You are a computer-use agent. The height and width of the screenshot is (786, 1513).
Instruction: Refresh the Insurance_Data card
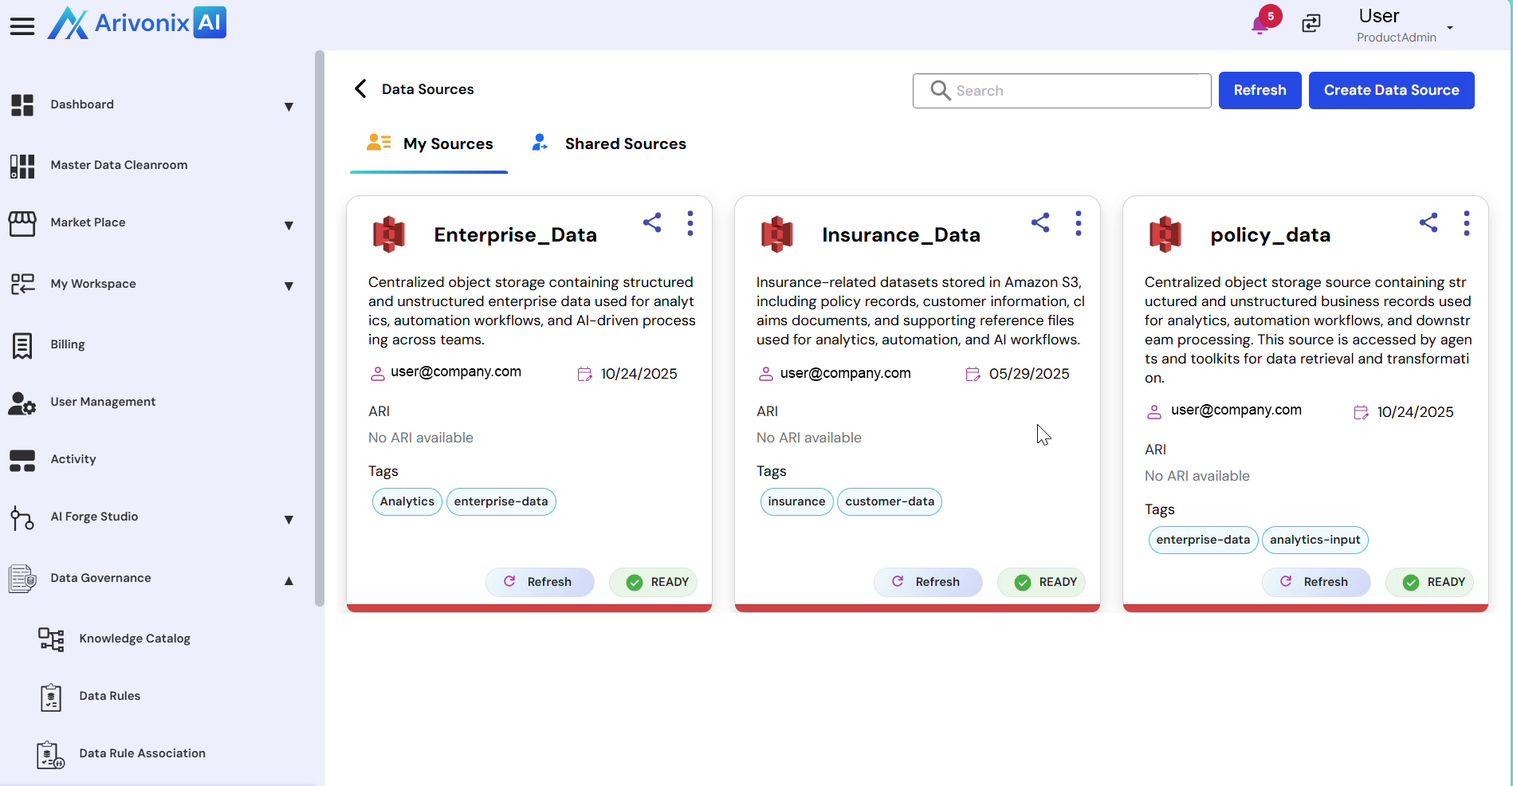coord(927,582)
